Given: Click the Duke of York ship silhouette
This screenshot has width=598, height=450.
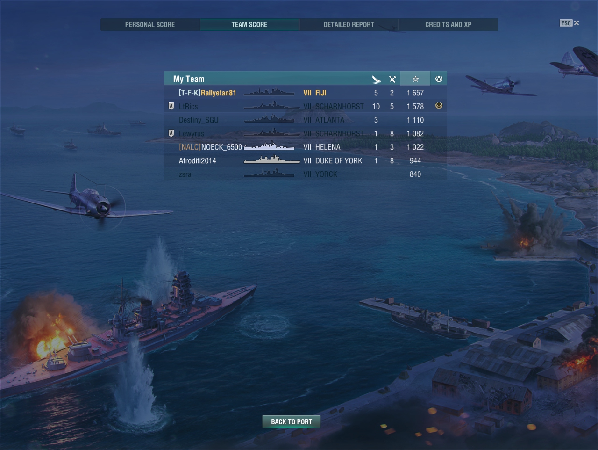Looking at the screenshot, I should (x=271, y=160).
